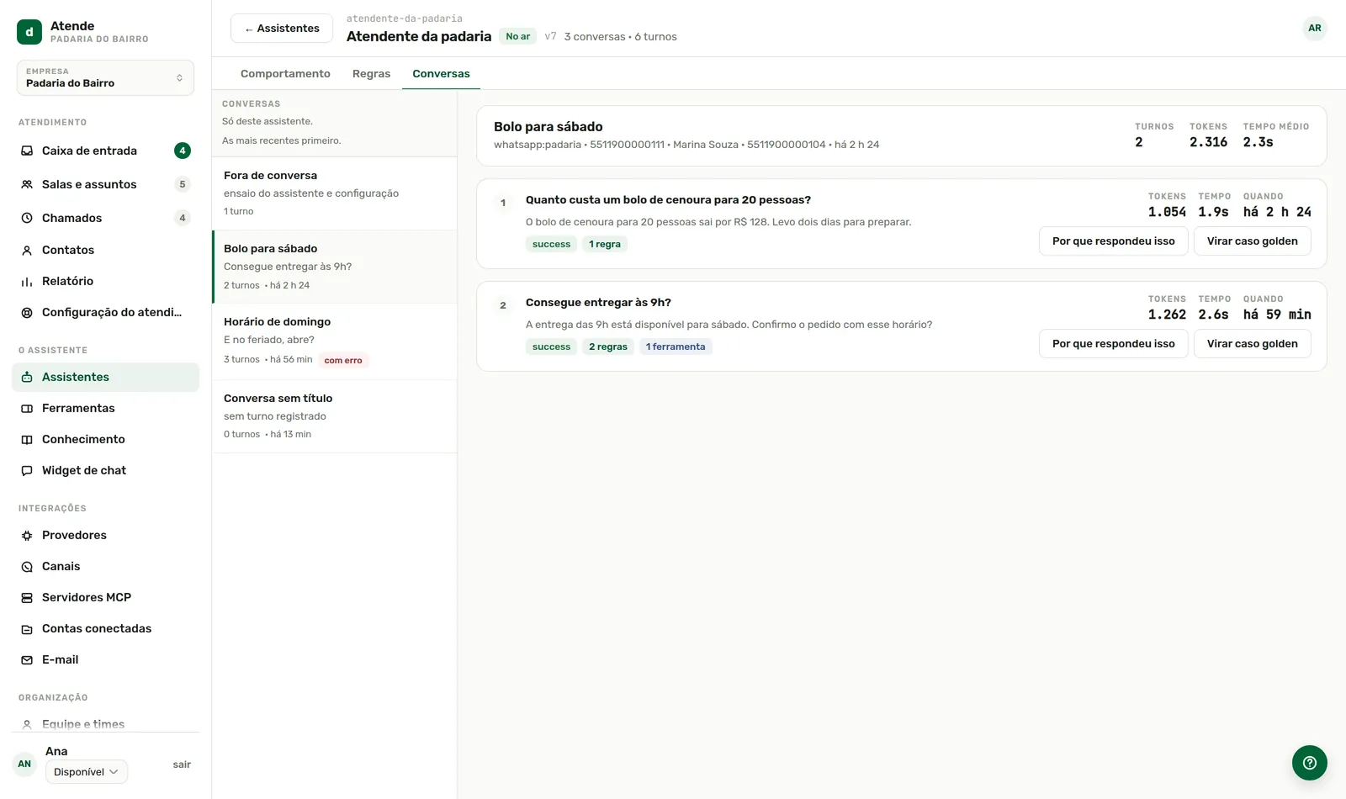Open the 'Fora de conversa' conversation
Viewport: 1346px width, 799px height.
click(335, 193)
